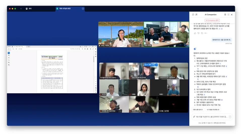The width and height of the screenshot is (242, 136).
Task: Give thumbs up to the AI response
Action: coord(195,33)
